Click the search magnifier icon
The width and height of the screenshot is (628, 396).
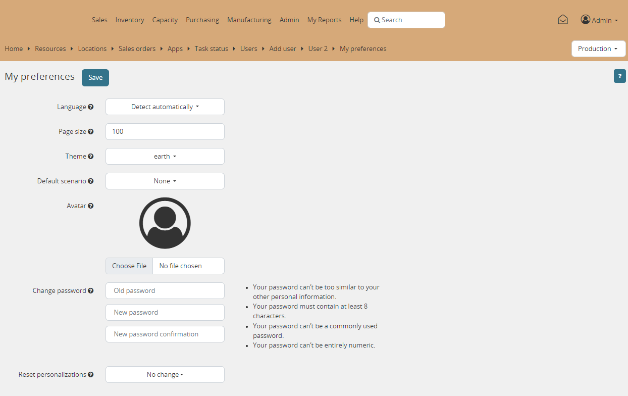tap(377, 20)
